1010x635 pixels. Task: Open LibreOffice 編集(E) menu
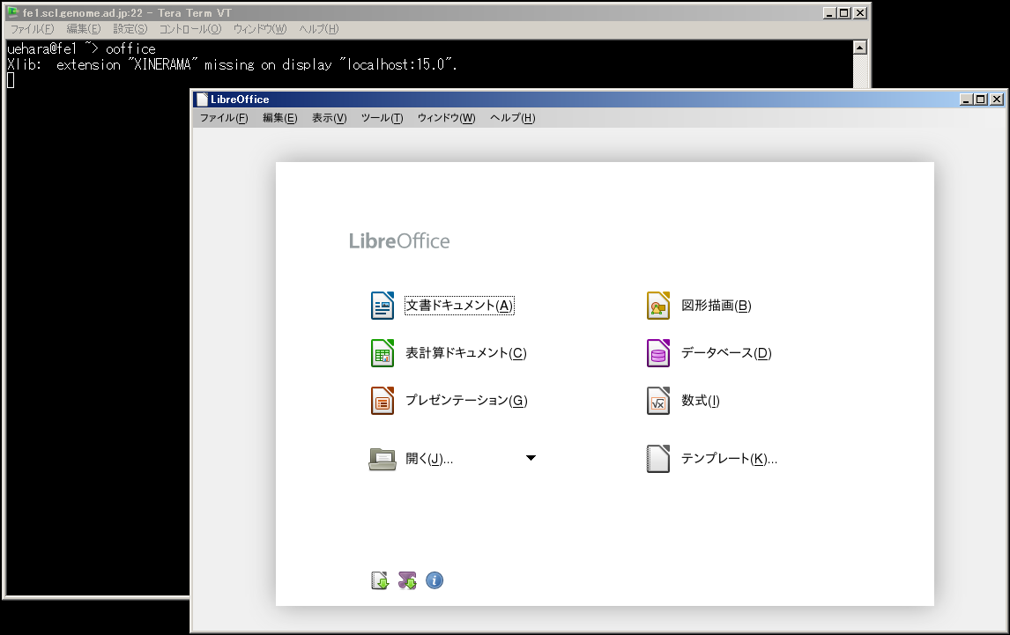point(279,118)
